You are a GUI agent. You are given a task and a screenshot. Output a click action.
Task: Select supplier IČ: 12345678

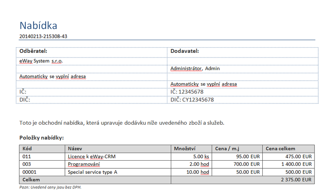(x=187, y=92)
